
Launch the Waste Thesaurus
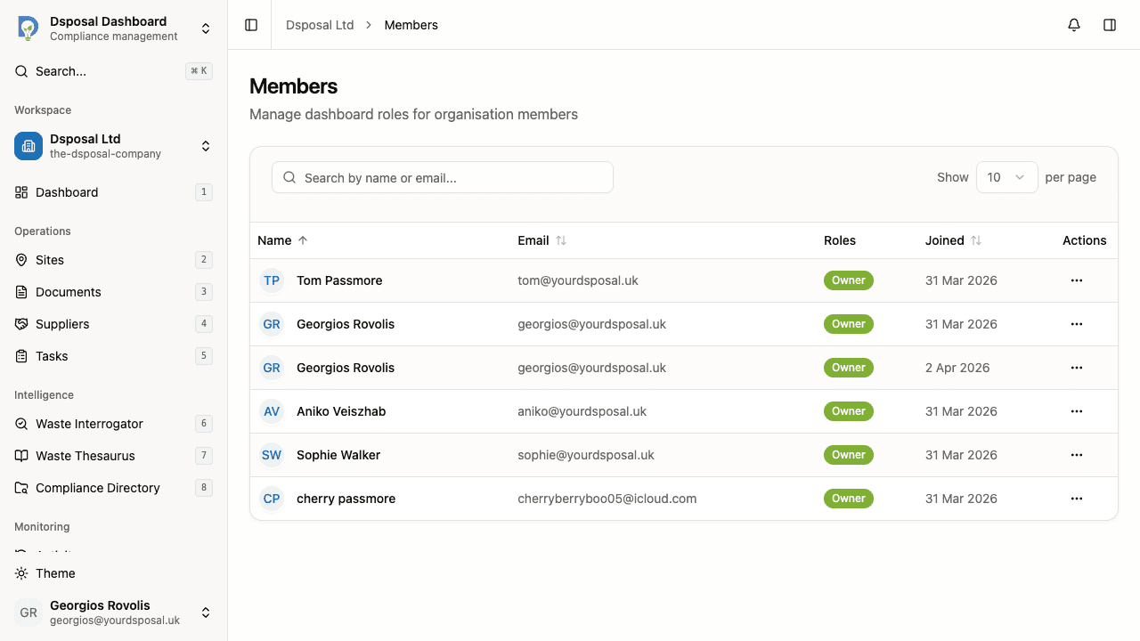pos(84,456)
